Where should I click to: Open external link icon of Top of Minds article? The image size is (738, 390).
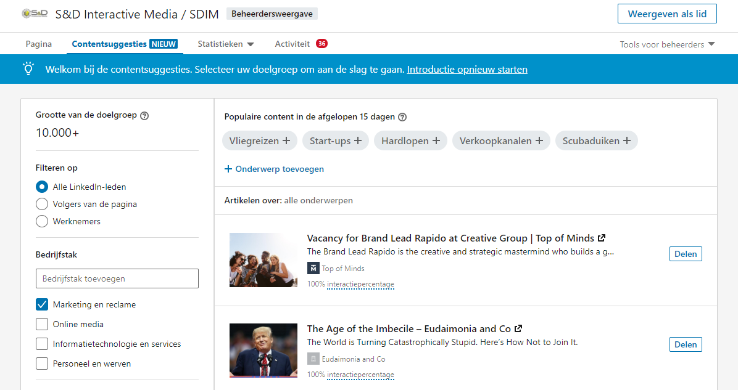pos(602,238)
